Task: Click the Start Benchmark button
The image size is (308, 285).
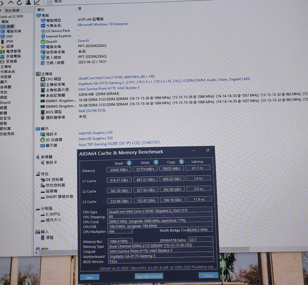Action: 149,276
